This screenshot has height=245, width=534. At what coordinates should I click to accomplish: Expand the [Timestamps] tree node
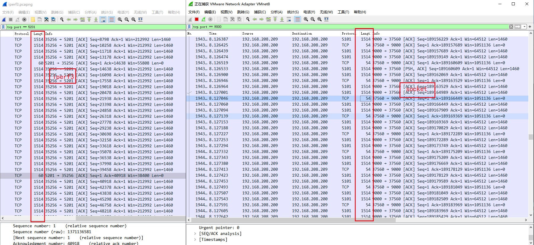(195, 240)
